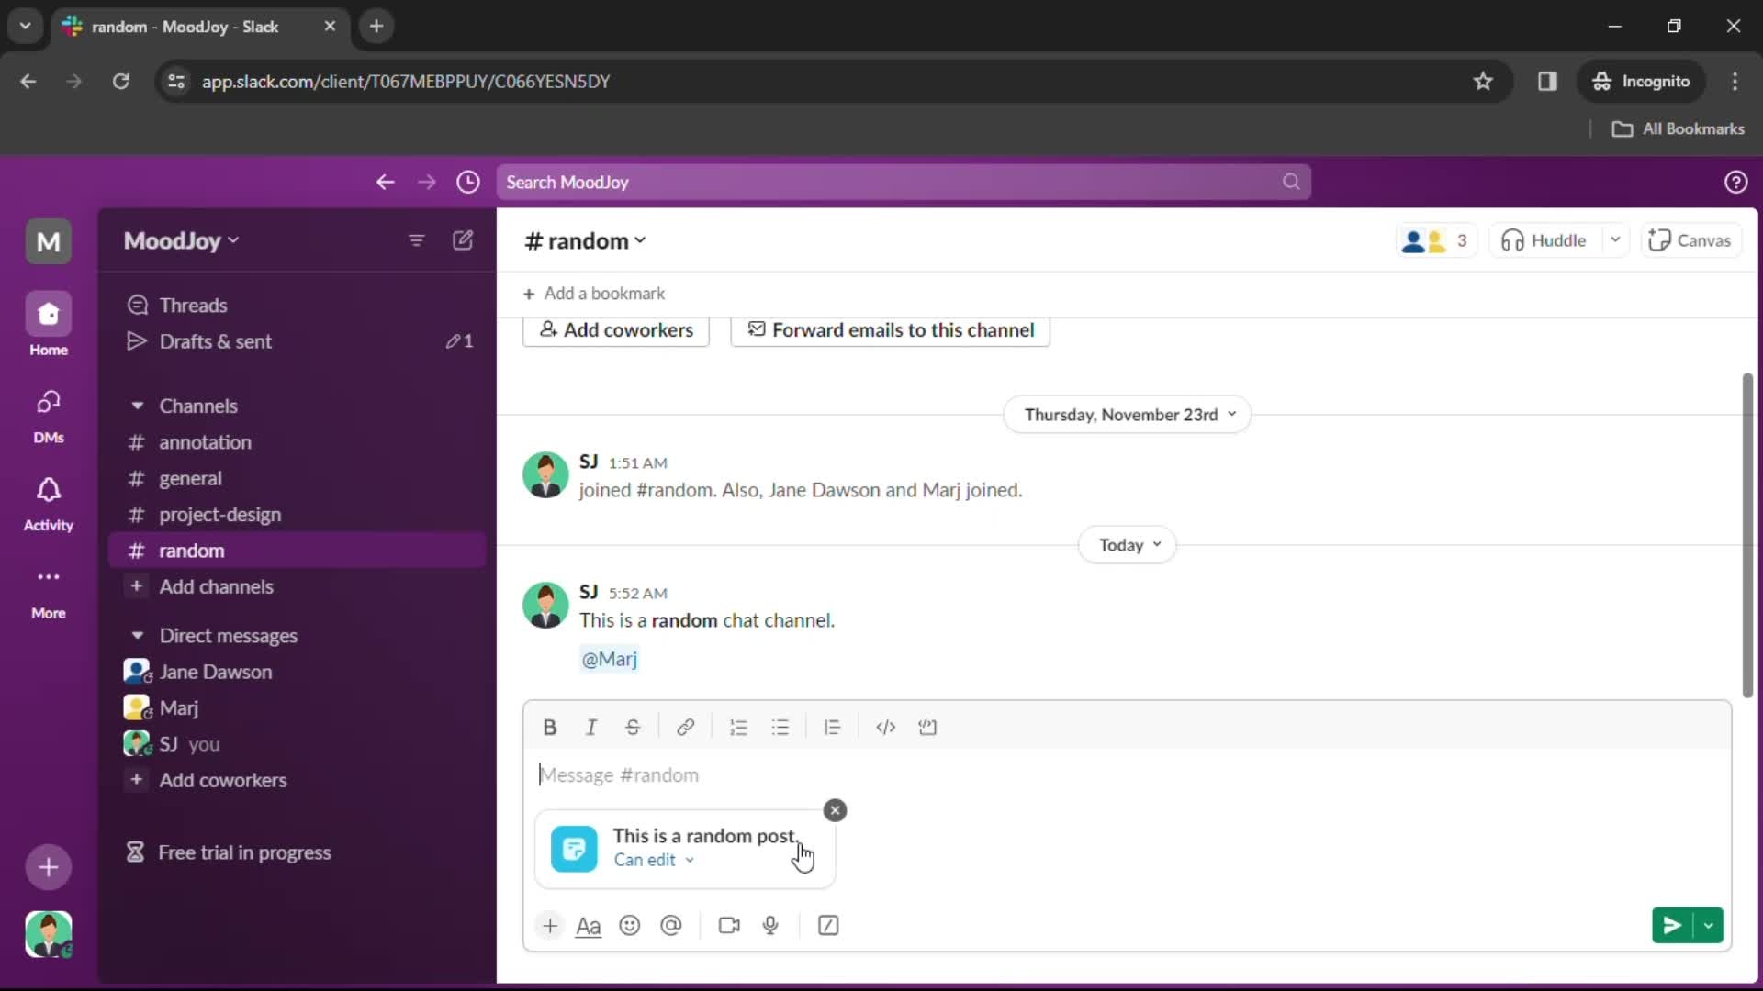Click the message mention icon
Screen dimensions: 1763x991
[672, 924]
